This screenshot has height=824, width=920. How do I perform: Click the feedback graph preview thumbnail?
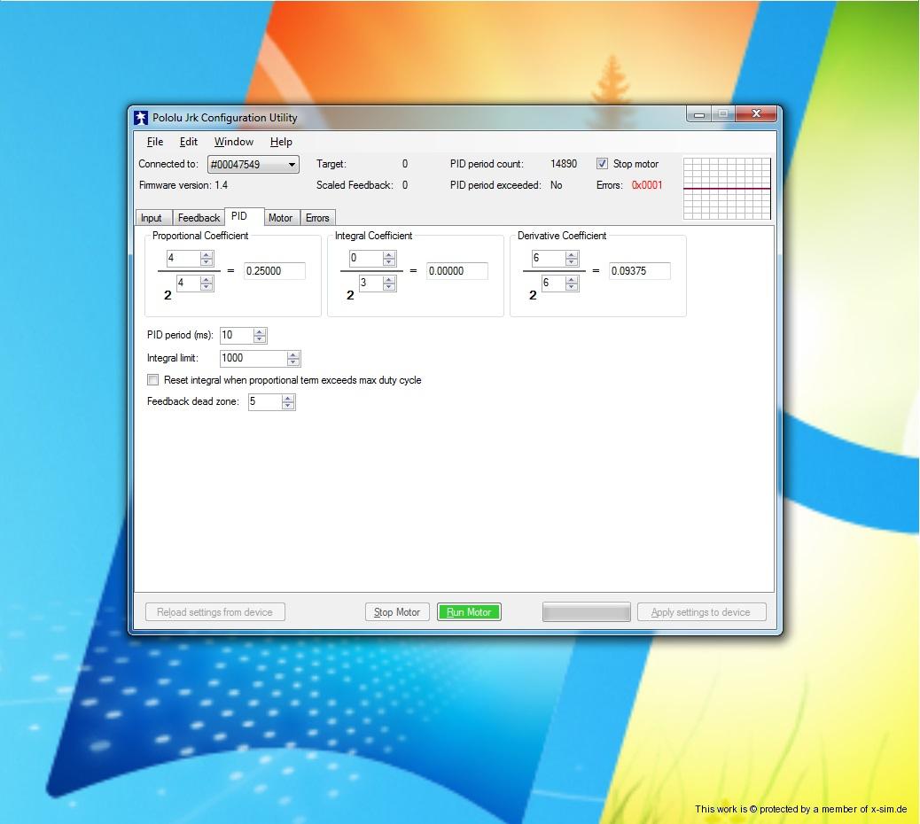[727, 188]
